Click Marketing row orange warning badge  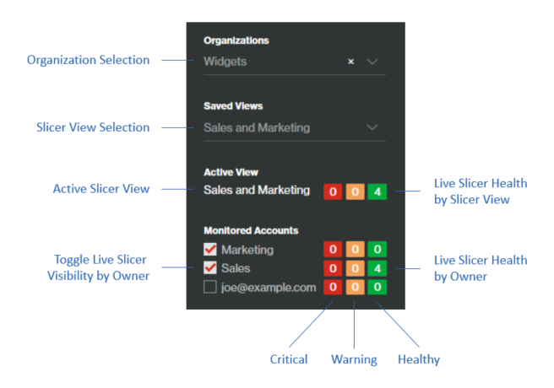[355, 250]
